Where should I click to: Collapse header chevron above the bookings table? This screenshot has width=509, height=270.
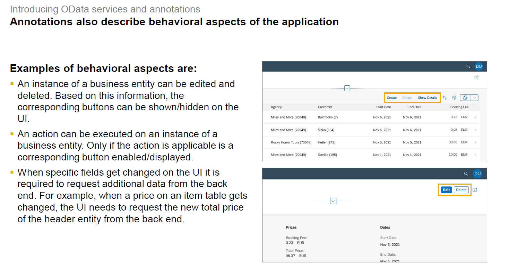[x=347, y=89]
